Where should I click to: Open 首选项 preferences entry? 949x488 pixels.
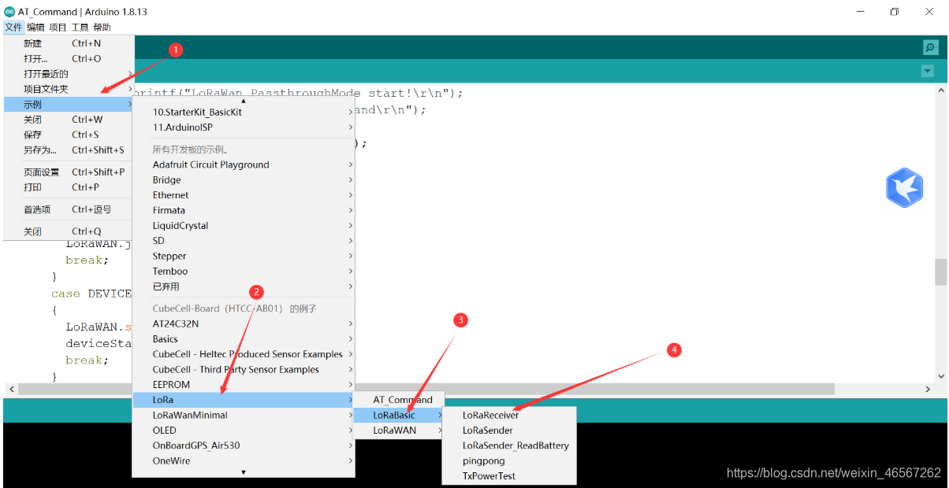pyautogui.click(x=69, y=209)
